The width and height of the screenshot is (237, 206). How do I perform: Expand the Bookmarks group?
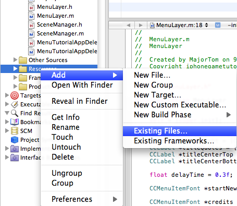click(7, 122)
